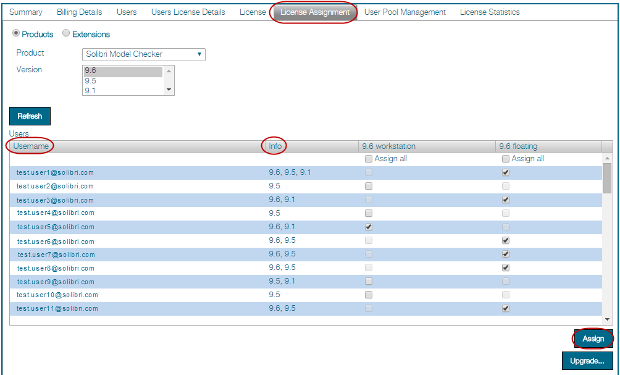The height and width of the screenshot is (375, 620).
Task: Select the Products radio button
Action: point(16,34)
